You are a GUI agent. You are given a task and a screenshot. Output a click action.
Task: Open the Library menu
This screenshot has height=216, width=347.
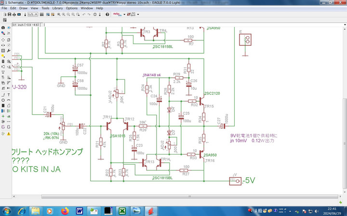point(57,8)
